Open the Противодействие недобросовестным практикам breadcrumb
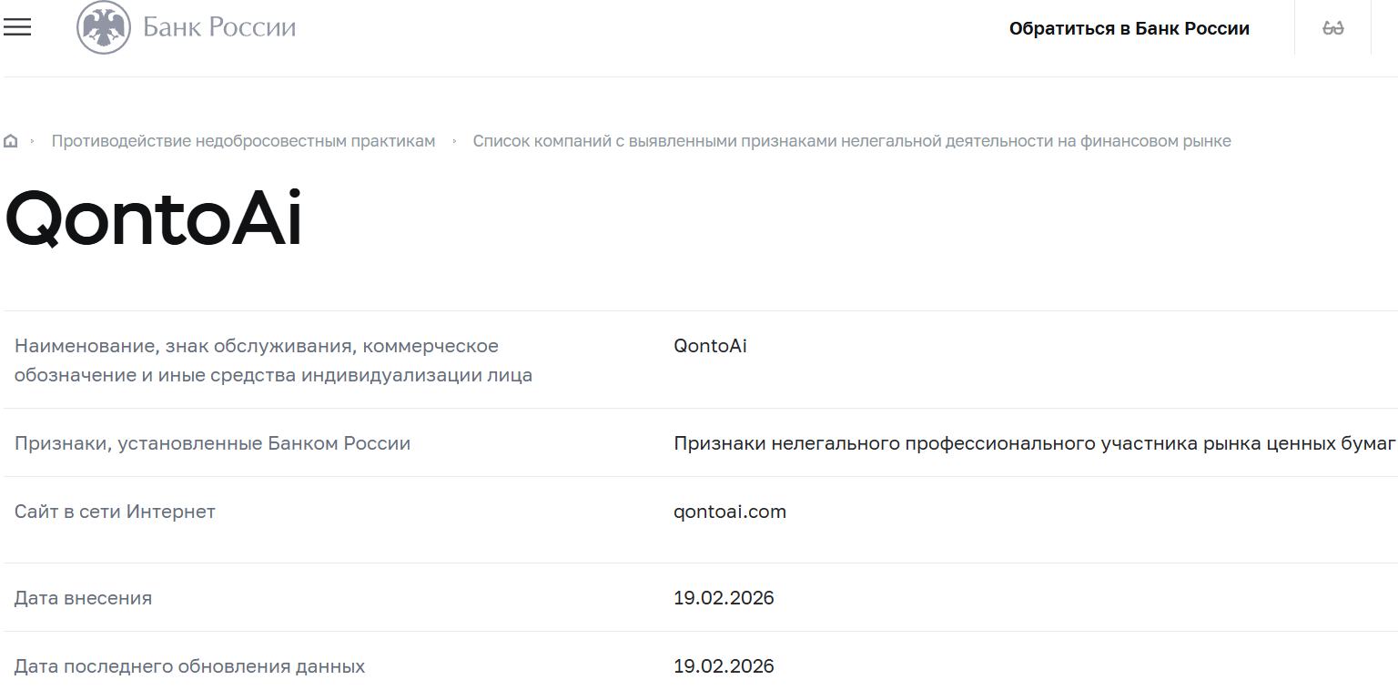 click(243, 140)
